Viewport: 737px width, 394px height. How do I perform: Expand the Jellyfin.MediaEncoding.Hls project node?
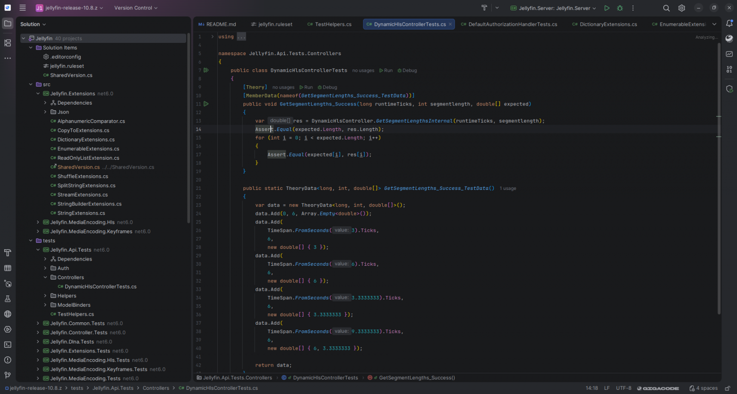(38, 222)
